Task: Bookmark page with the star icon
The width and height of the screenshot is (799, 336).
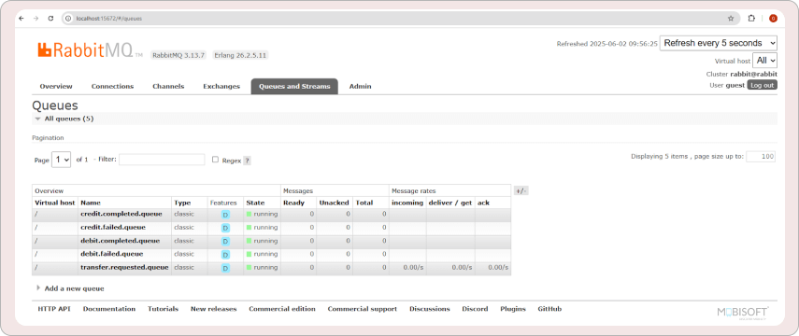Action: (x=731, y=19)
